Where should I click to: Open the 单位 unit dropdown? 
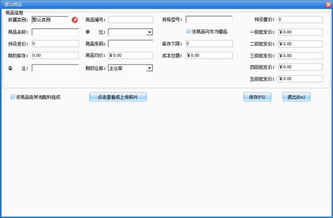click(x=149, y=32)
